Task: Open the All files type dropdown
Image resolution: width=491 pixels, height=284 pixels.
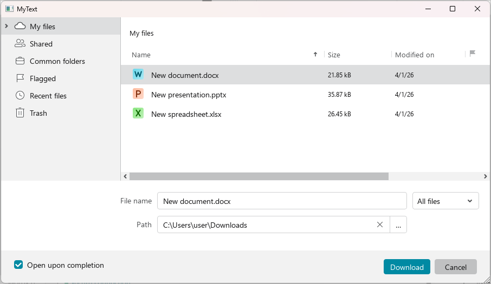Action: pos(445,201)
